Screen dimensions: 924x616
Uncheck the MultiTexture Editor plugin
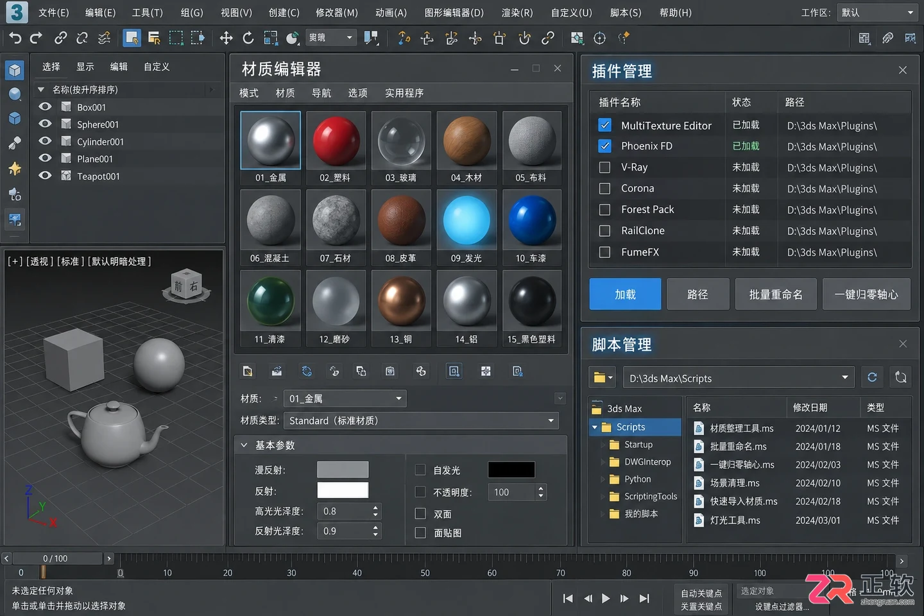[604, 125]
